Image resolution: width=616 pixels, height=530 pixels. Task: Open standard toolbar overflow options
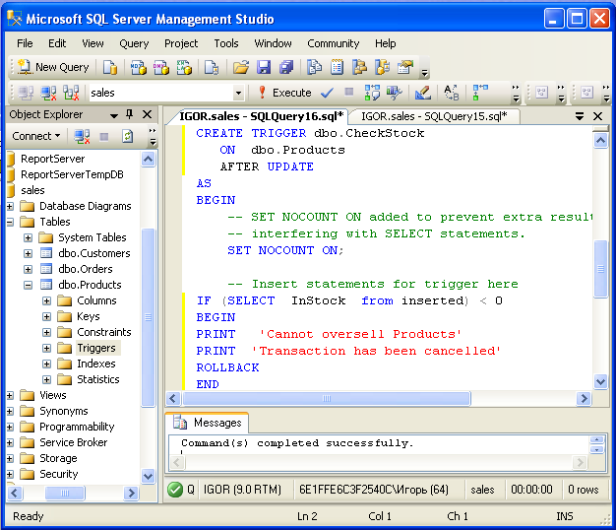coord(424,72)
